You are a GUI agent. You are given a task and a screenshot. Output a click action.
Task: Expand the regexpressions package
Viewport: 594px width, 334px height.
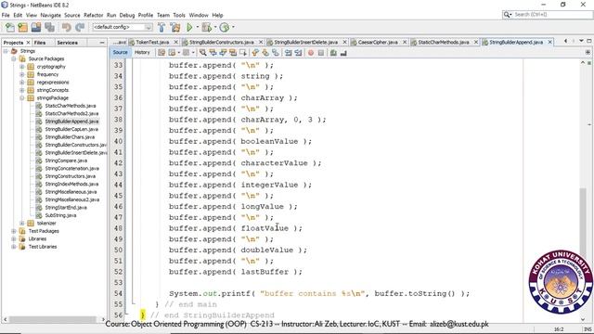pyautogui.click(x=22, y=83)
